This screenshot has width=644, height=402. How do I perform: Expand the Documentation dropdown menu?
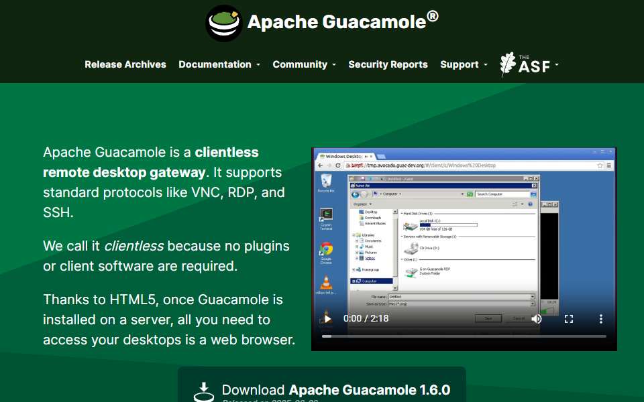pos(219,64)
